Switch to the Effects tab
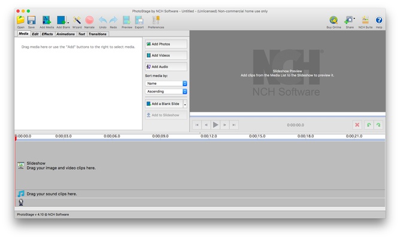Screen dimensions: 400x239 [47, 34]
